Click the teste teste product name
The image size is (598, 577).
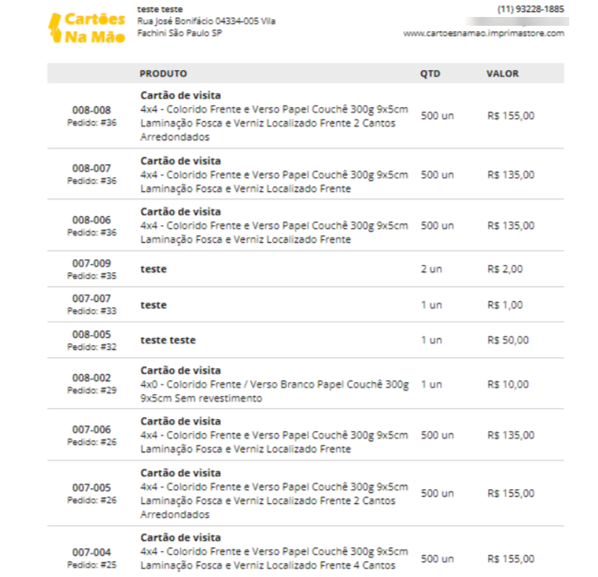coord(168,340)
